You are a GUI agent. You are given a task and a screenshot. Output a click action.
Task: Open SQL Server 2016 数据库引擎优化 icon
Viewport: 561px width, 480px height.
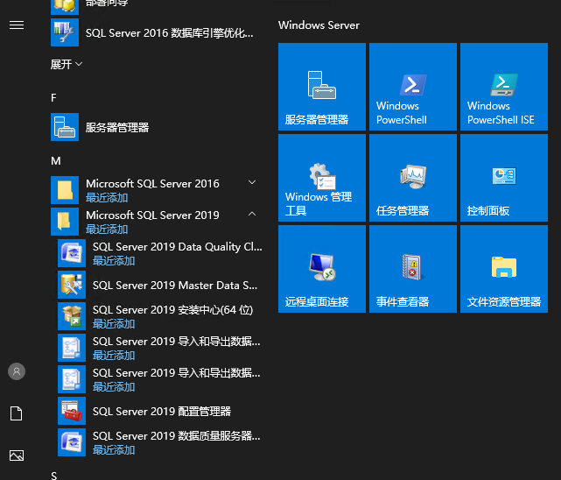pyautogui.click(x=65, y=32)
